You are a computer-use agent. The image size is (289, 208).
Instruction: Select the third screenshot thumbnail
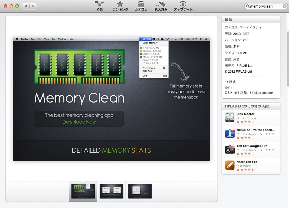(140, 191)
